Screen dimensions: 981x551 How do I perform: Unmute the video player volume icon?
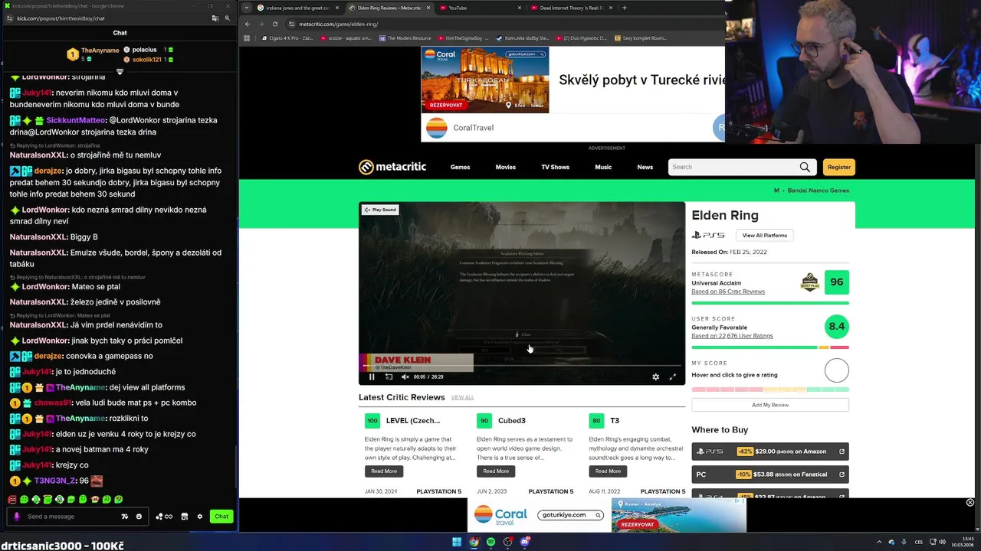405,377
